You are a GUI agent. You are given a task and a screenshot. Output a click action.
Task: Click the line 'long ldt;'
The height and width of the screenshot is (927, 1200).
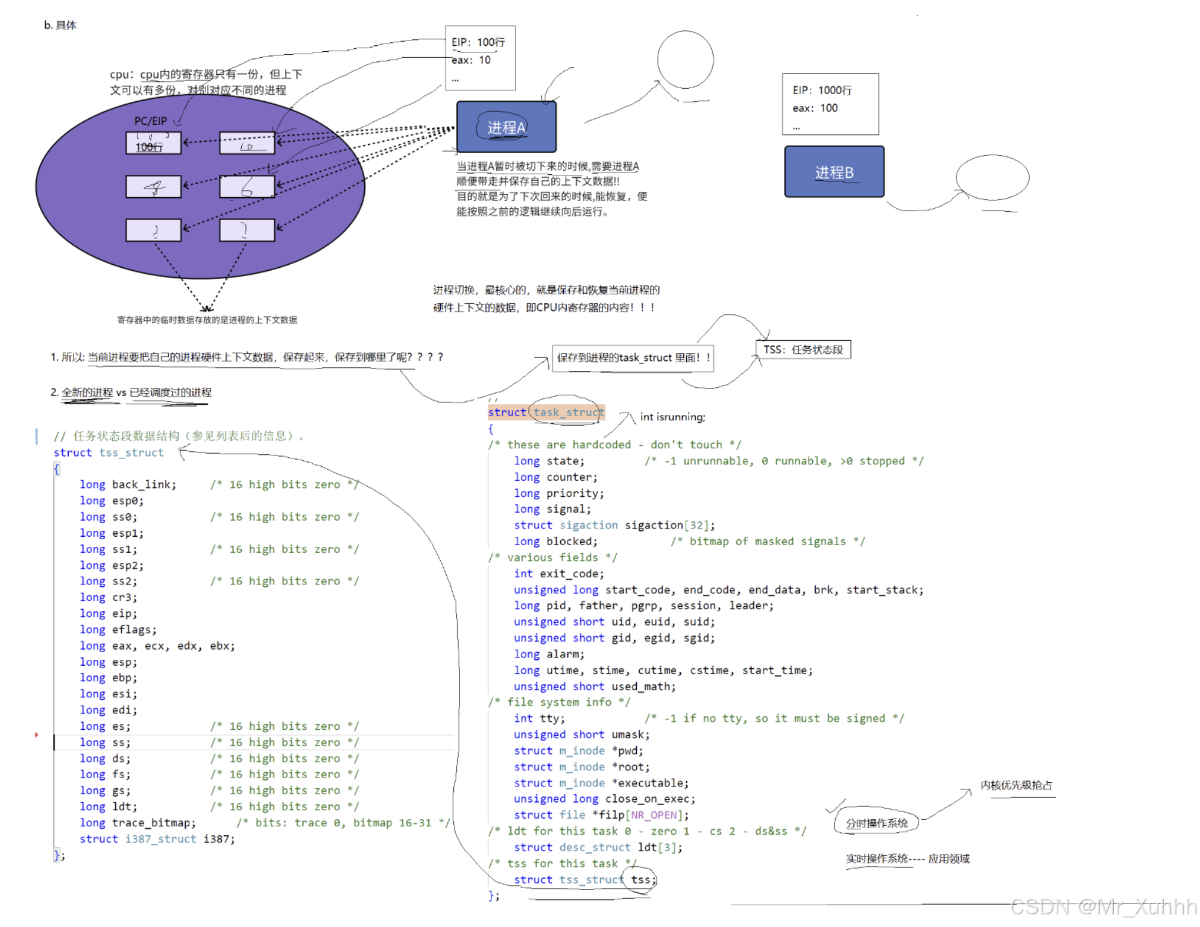[109, 806]
